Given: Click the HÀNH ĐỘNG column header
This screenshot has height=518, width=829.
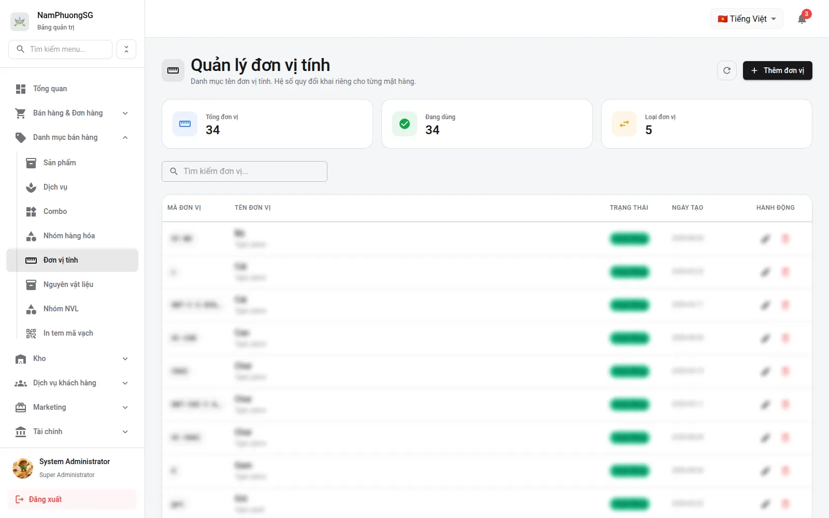Looking at the screenshot, I should point(776,208).
